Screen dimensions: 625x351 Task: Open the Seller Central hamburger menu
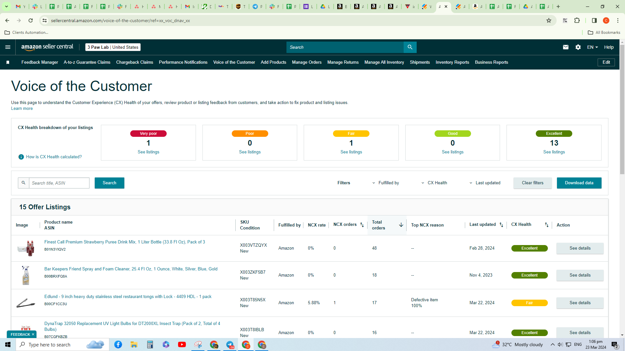point(8,47)
